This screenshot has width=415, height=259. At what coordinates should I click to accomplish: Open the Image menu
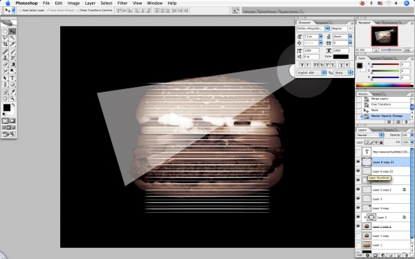click(x=73, y=3)
